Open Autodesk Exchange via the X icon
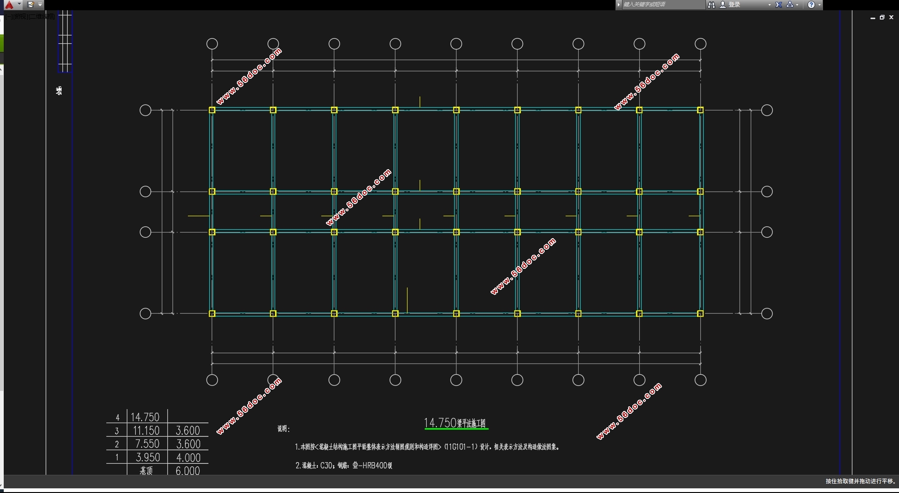 779,5
